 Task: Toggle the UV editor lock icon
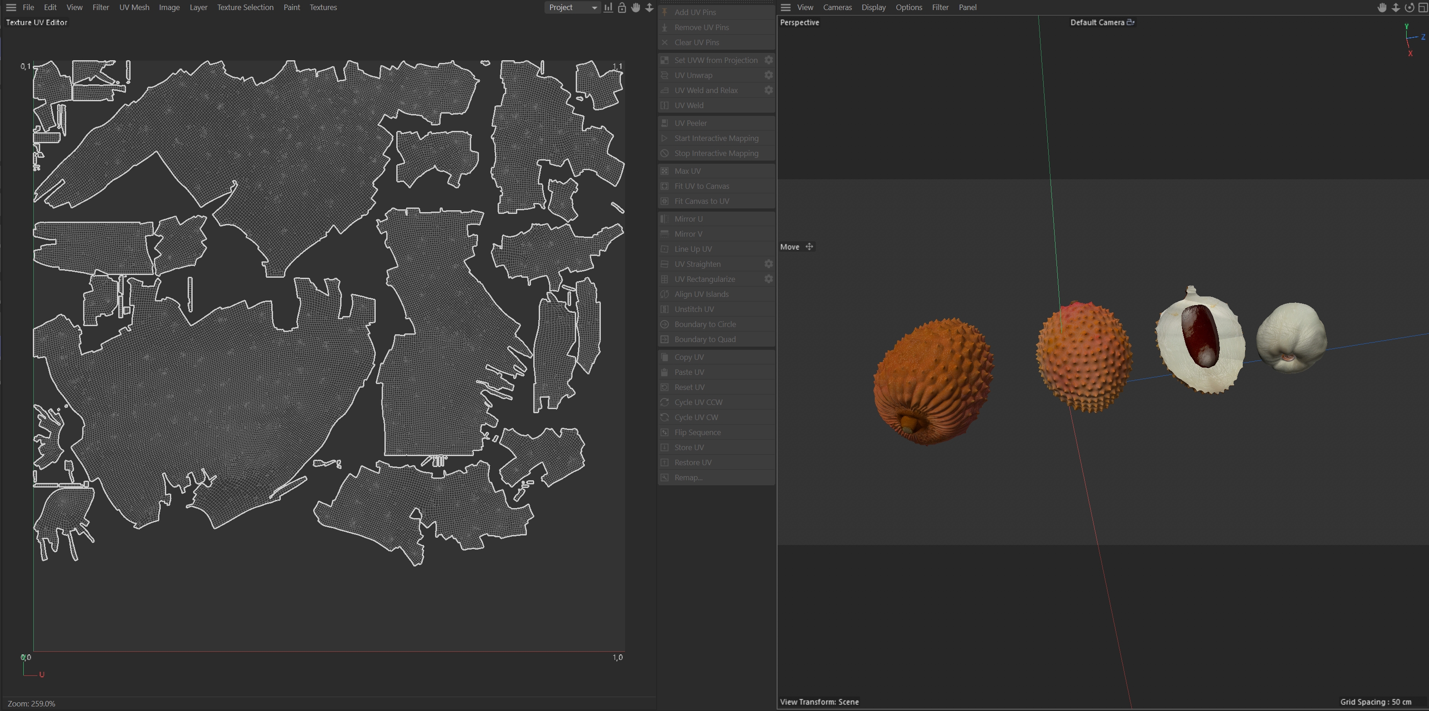click(622, 7)
